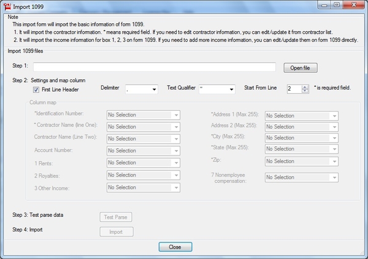Toggle the First Line Header checkbox
The height and width of the screenshot is (259, 368).
point(36,89)
